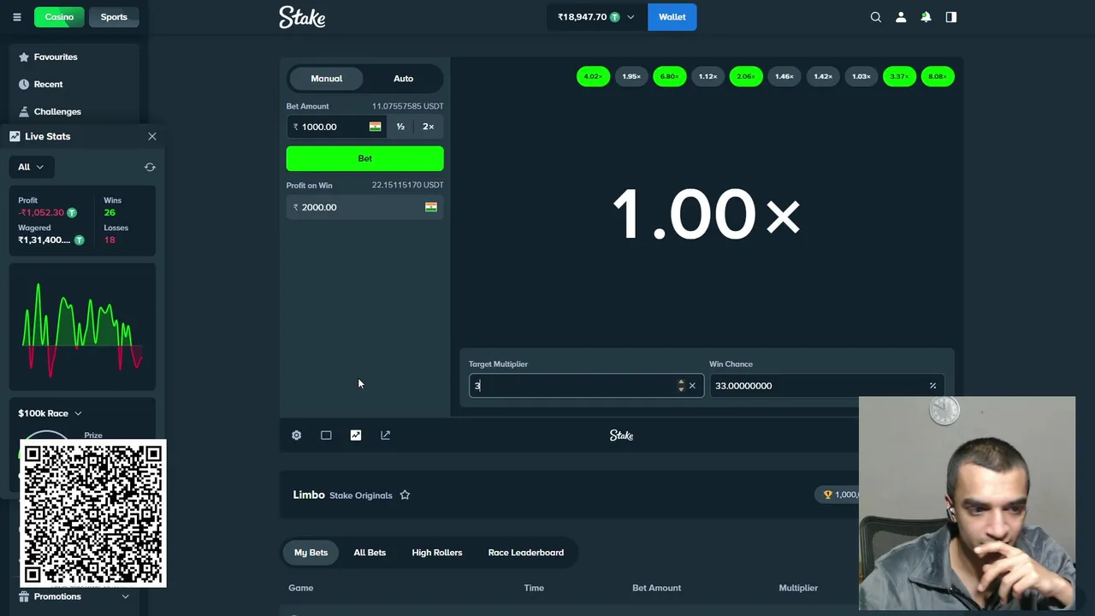This screenshot has width=1095, height=616.
Task: Click the trophy prize badge
Action: pos(838,495)
